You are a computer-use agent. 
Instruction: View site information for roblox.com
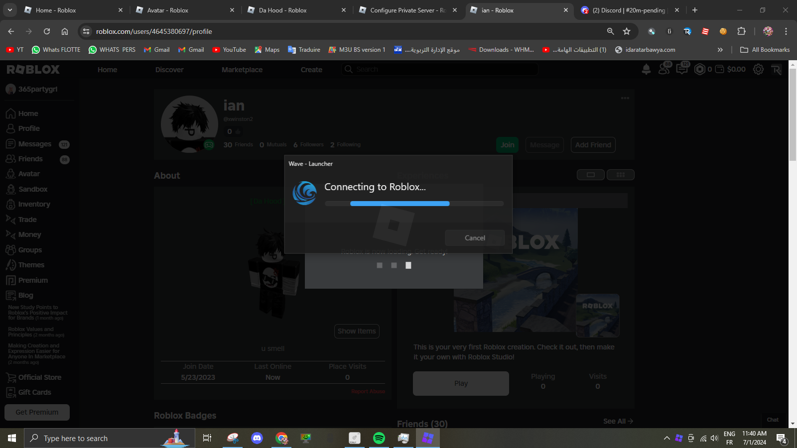[x=86, y=31]
